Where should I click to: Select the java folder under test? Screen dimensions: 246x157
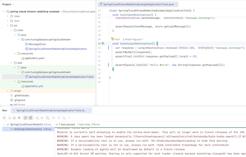tap(24, 68)
